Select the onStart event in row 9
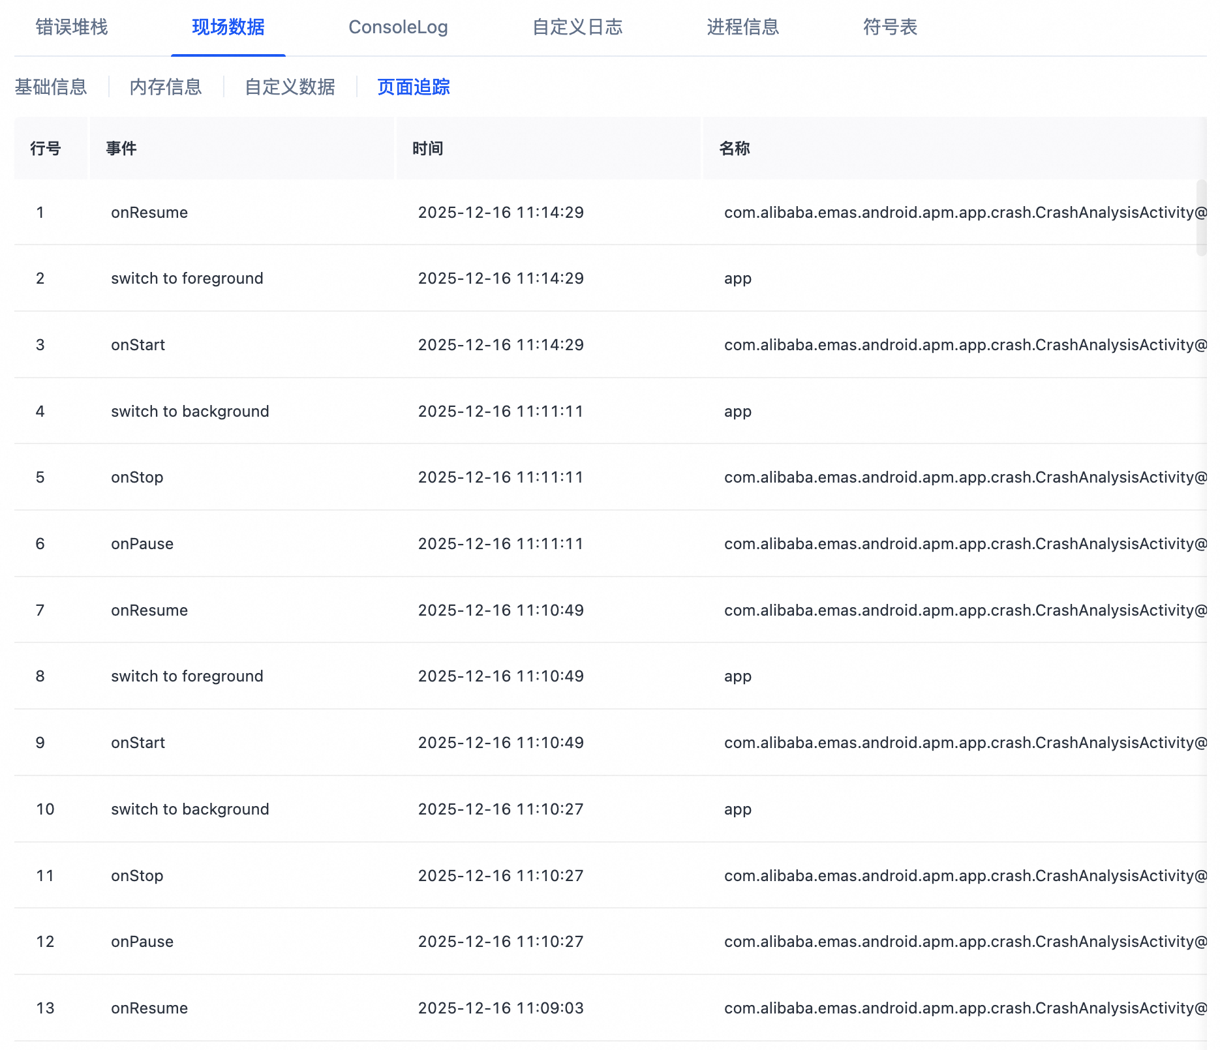 pos(138,743)
